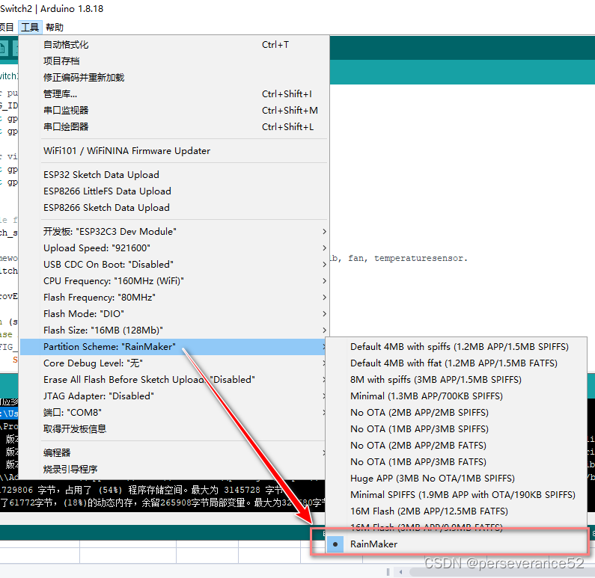Click 自动格式化 menu entry
This screenshot has width=595, height=578.
point(174,45)
